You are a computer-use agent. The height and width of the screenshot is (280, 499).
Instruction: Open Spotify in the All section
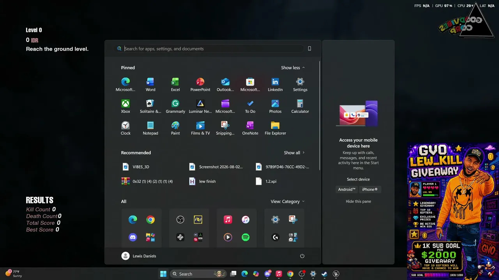[246, 237]
